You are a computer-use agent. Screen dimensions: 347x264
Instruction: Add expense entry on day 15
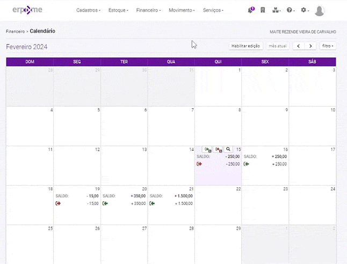218,149
